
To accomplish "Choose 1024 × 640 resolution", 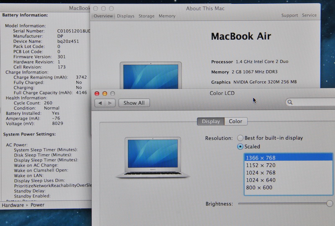I will 288,180.
